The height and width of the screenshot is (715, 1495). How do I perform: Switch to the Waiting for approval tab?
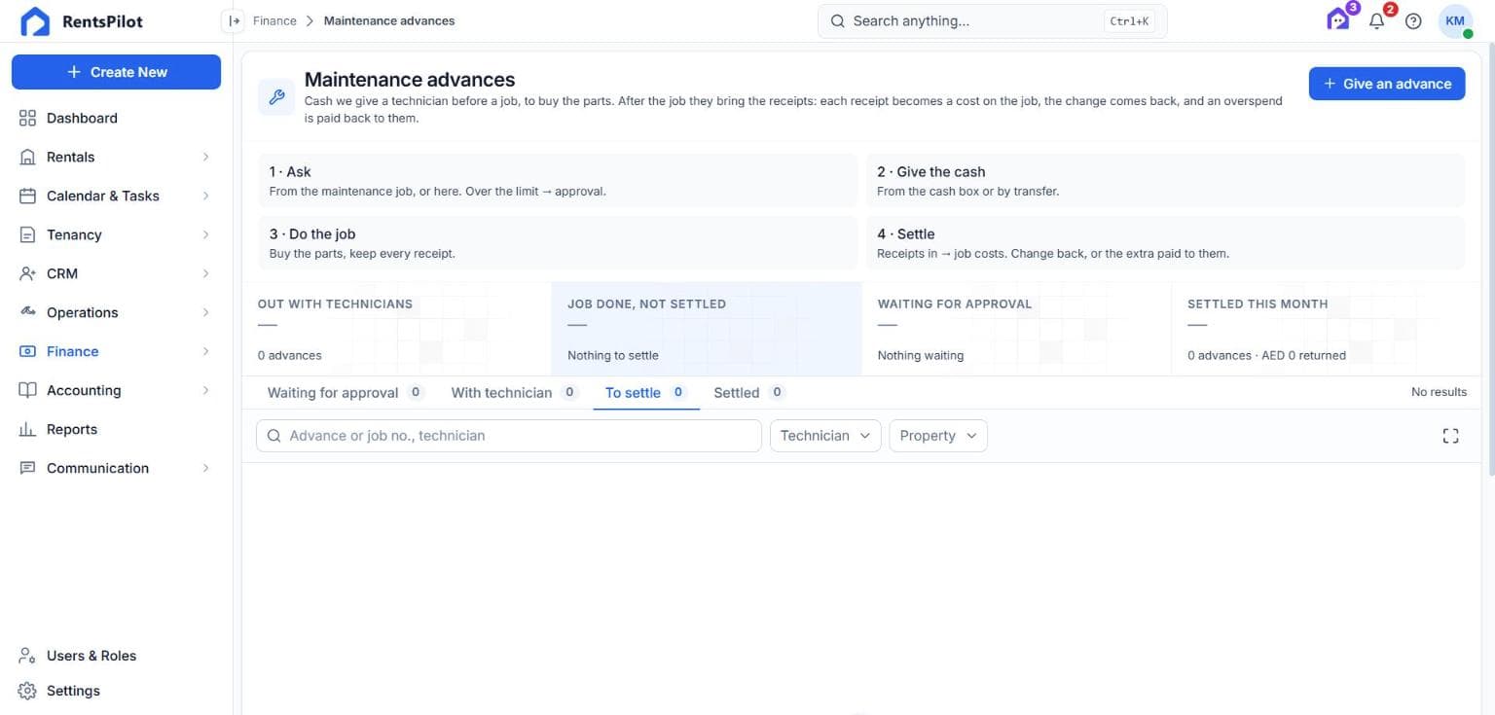[x=345, y=393]
